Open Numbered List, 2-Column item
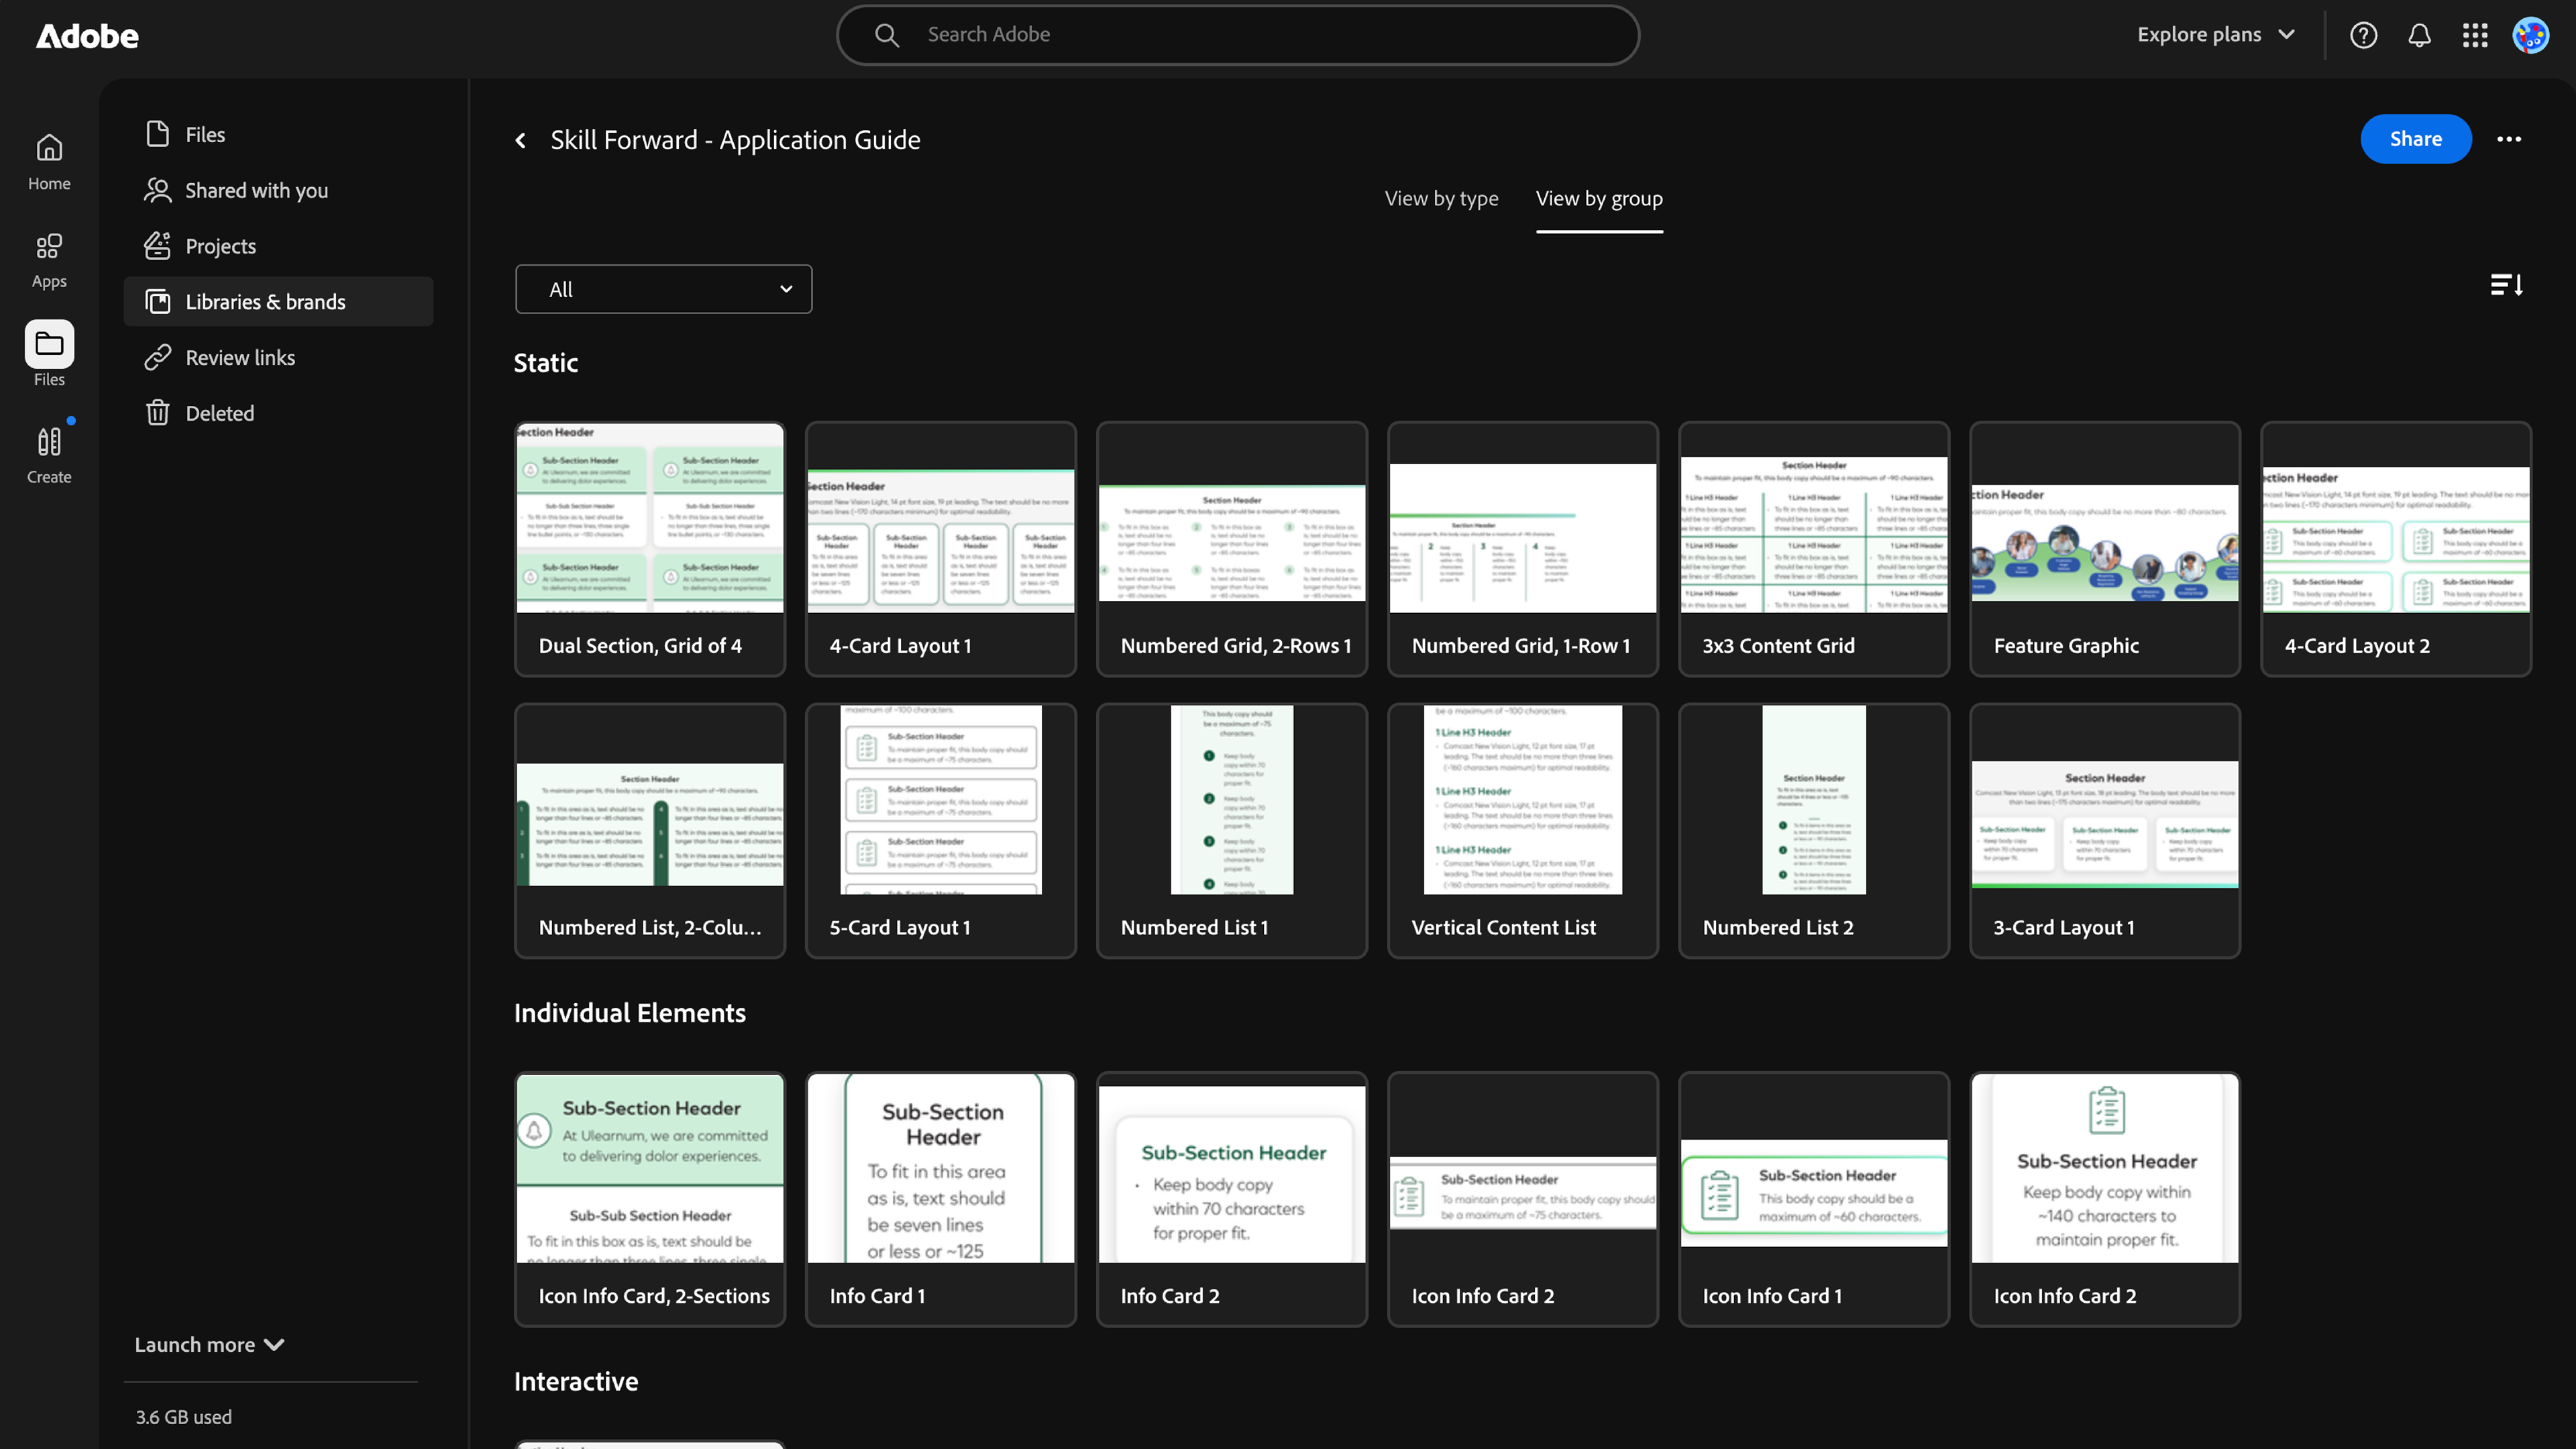2576x1449 pixels. pos(650,831)
